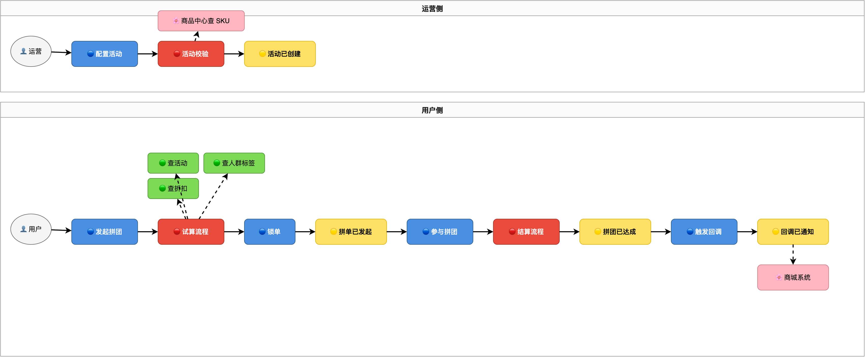This screenshot has width=865, height=357.
Task: Click the blue ball icon in 锁单
Action: click(x=262, y=232)
